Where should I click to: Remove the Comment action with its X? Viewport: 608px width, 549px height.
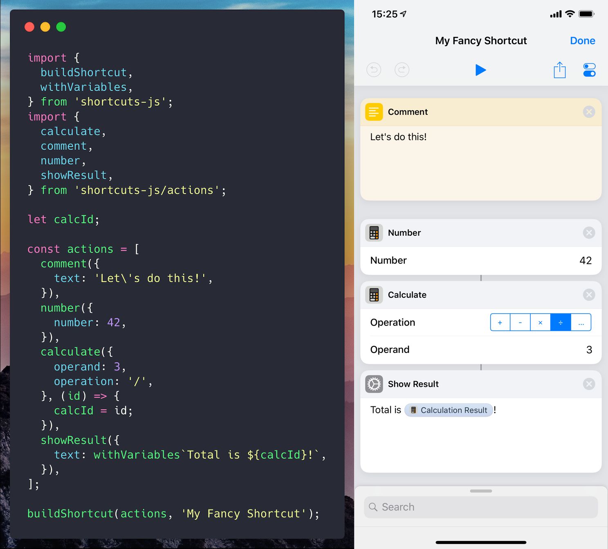coord(589,112)
